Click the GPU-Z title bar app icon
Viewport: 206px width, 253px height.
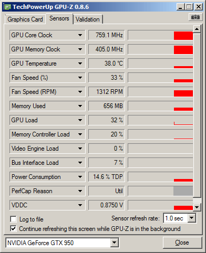[x=7, y=7]
